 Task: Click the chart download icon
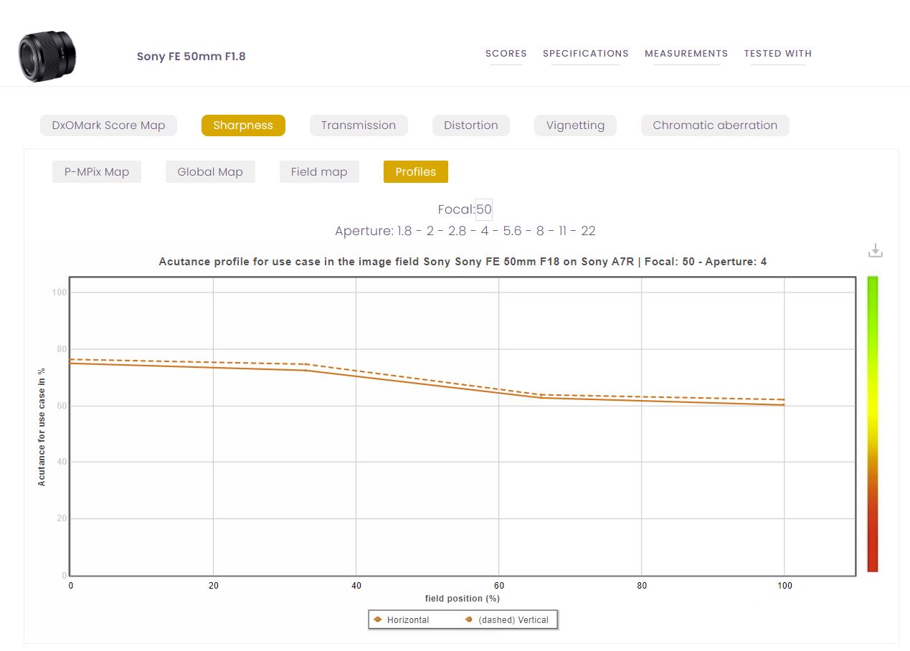[875, 250]
